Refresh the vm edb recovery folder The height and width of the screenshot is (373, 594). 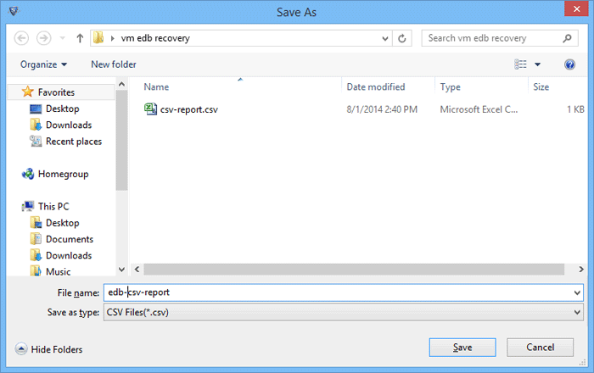pos(402,38)
